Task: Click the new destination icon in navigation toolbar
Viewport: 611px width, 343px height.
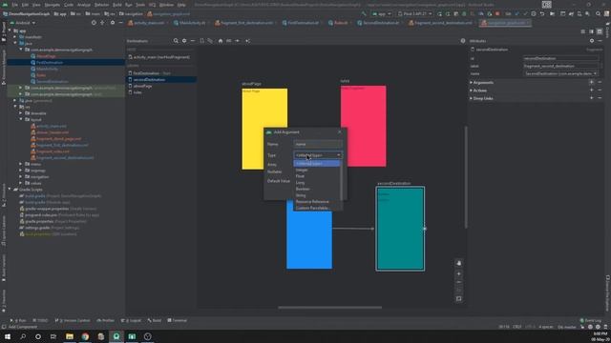Action: click(201, 41)
